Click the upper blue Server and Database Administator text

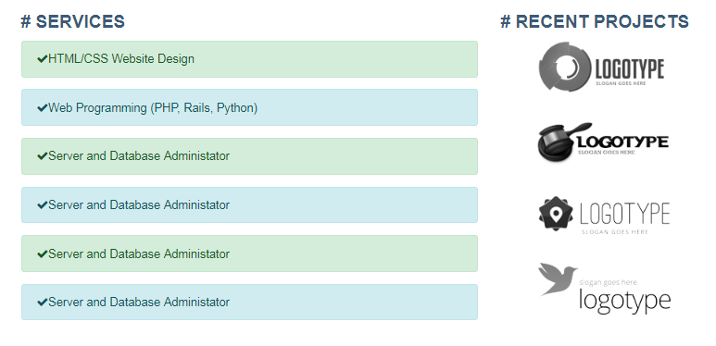[139, 205]
